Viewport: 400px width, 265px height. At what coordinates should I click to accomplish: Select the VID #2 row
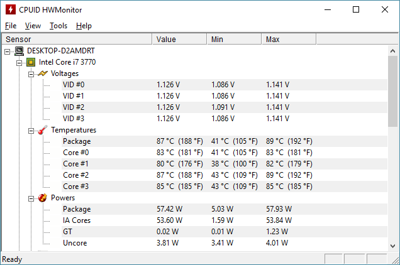(225, 107)
